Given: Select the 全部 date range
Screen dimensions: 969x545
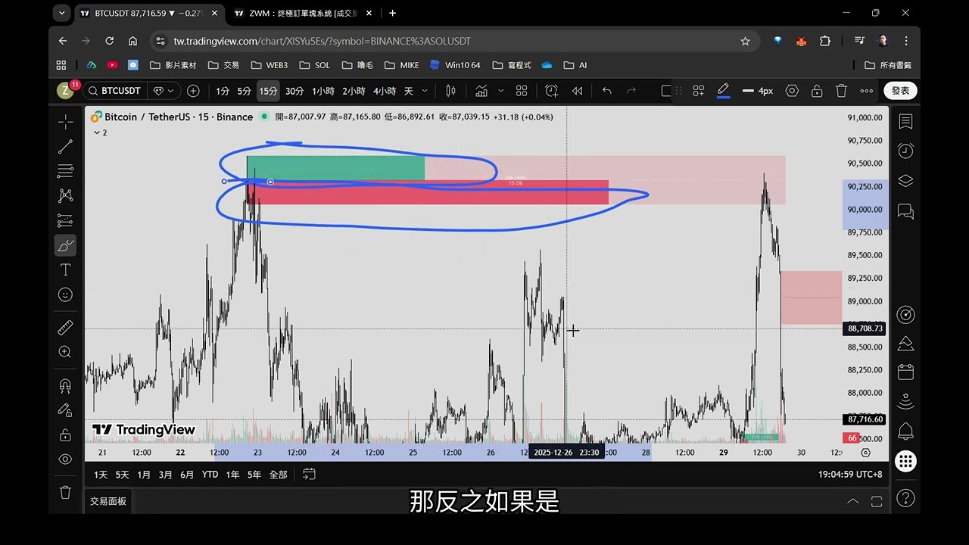Looking at the screenshot, I should point(278,475).
